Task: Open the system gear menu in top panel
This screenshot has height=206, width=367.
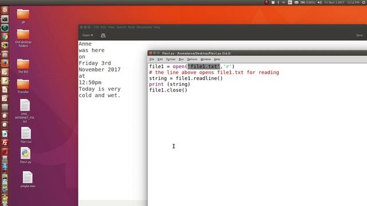Action: click(x=364, y=2)
